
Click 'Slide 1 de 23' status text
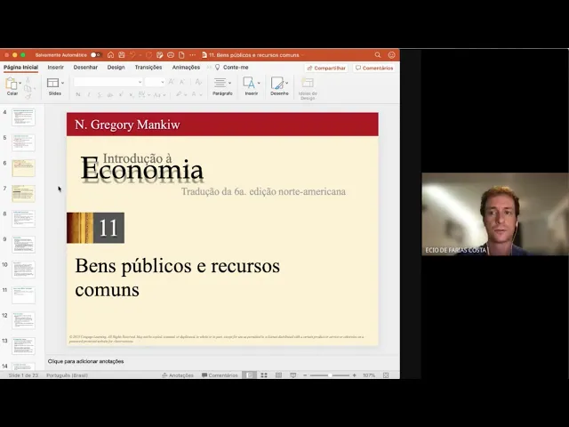pyautogui.click(x=23, y=375)
